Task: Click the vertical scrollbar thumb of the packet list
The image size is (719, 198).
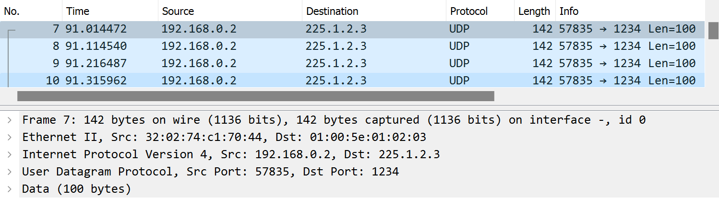Action: [713, 30]
